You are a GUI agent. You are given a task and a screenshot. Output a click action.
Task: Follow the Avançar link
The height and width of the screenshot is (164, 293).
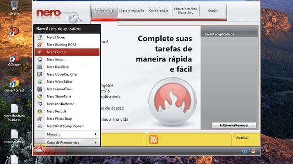242,137
